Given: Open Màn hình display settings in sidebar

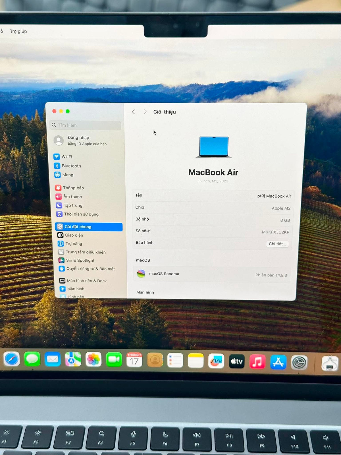Looking at the screenshot, I should pos(72,289).
